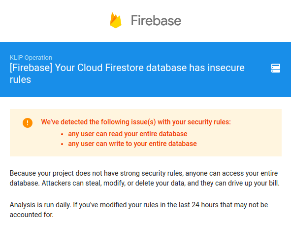Image resolution: width=291 pixels, height=226 pixels.
Task: Click the paragraph starting 'Because your project'
Action: [145, 178]
